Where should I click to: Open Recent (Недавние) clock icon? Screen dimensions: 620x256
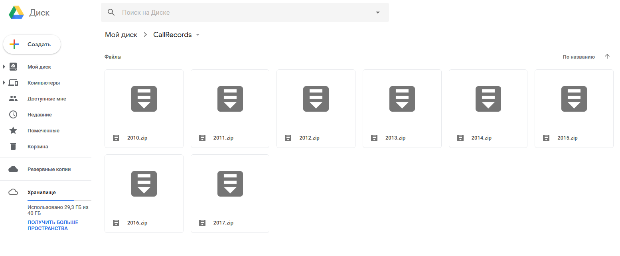(13, 114)
